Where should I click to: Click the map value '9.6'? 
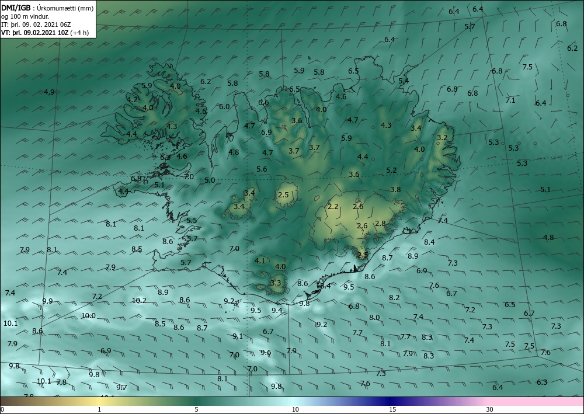tap(266, 352)
